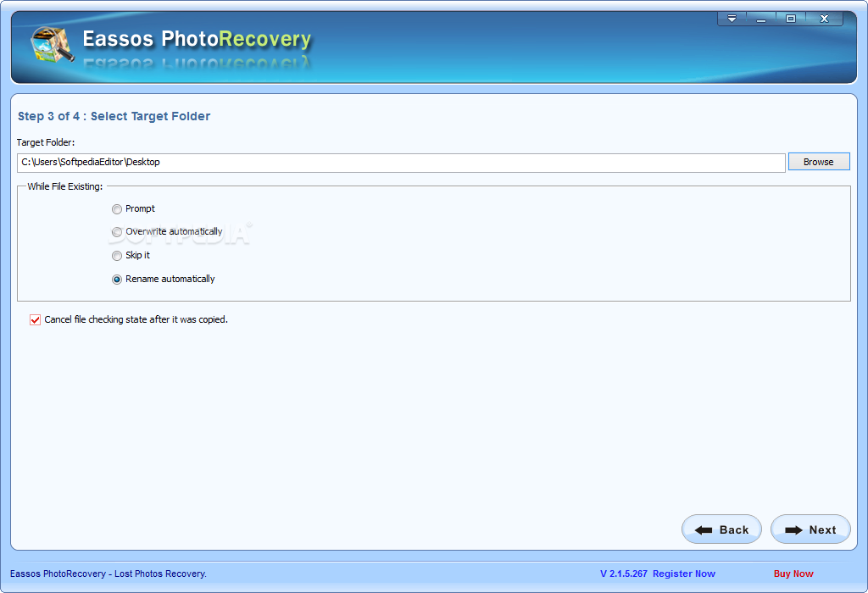The image size is (868, 593).
Task: Proceed with the Next button
Action: pos(810,529)
